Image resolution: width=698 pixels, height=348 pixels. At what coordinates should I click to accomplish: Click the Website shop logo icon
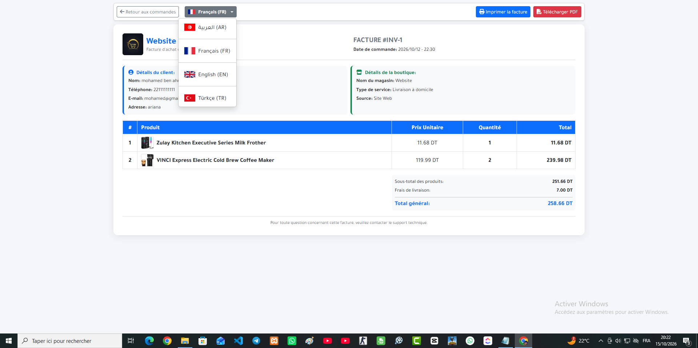pos(133,44)
